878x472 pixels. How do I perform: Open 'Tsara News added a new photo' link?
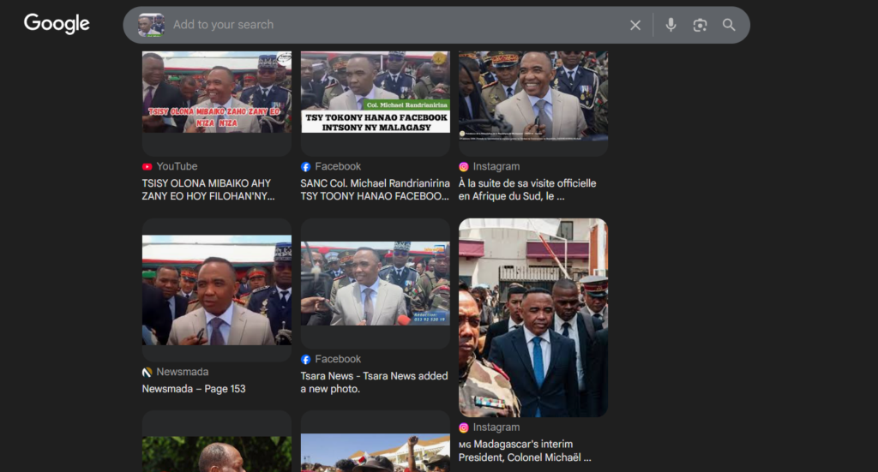coord(374,382)
